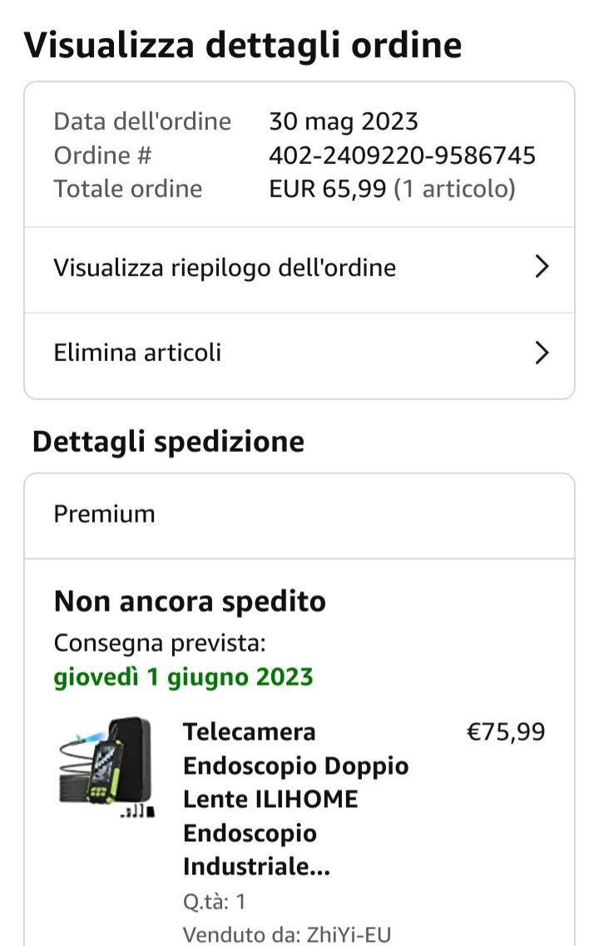Click the (1 articolo) item count text
The image size is (599, 946).
[x=454, y=189]
